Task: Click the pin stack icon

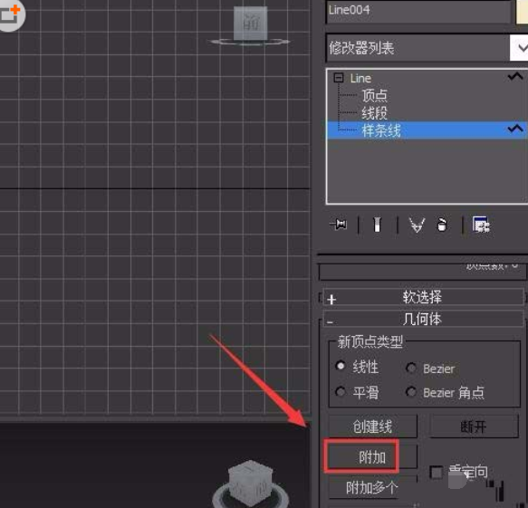Action: click(339, 225)
